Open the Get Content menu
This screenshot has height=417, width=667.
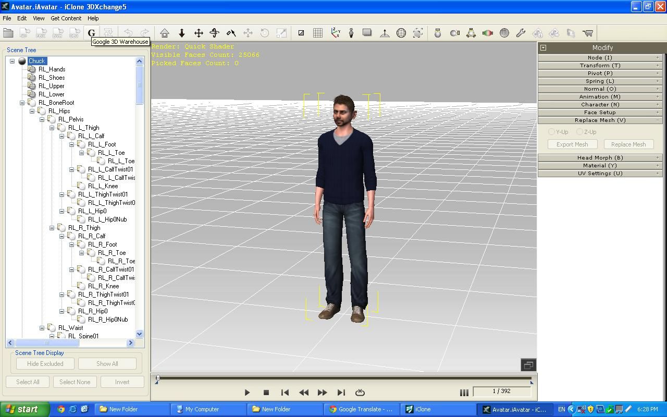66,18
